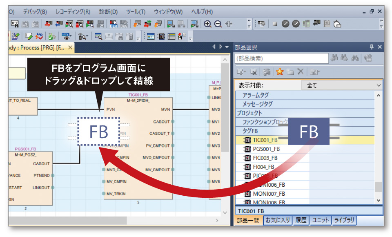This screenshot has width=392, height=237.
Task: Switch to the お気に入り tab
Action: 278,220
